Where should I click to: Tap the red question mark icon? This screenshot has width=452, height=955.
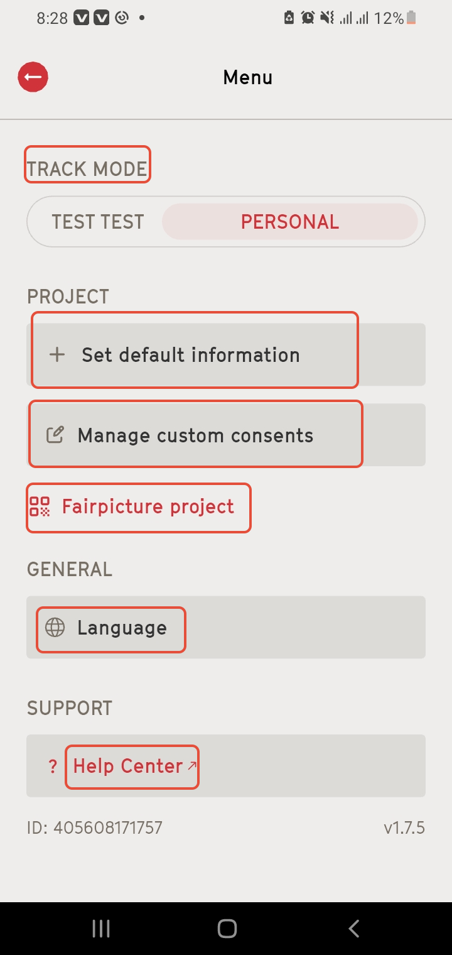pyautogui.click(x=53, y=767)
